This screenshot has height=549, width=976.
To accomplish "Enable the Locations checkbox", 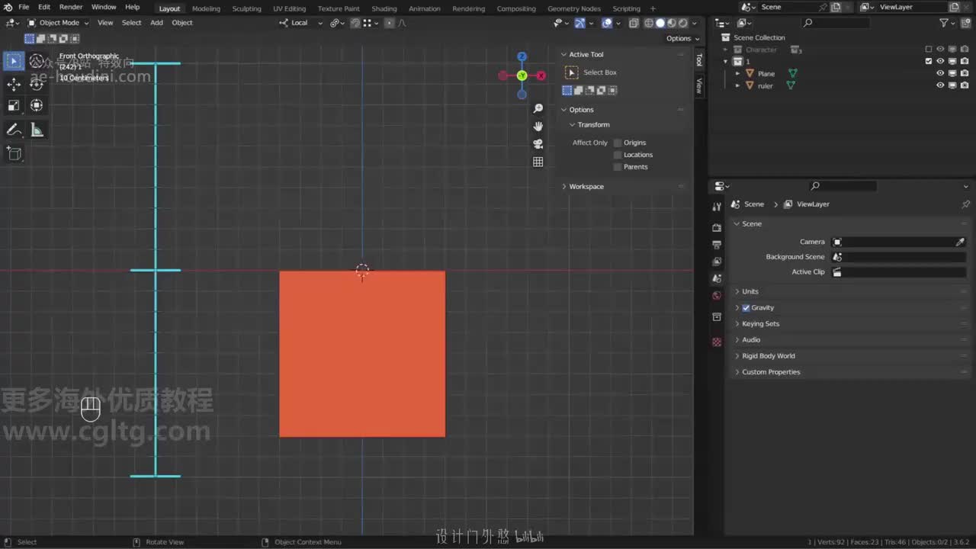I will click(x=618, y=155).
